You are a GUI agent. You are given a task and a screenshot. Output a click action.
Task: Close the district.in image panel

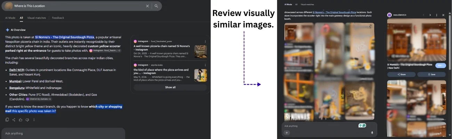[443, 15]
